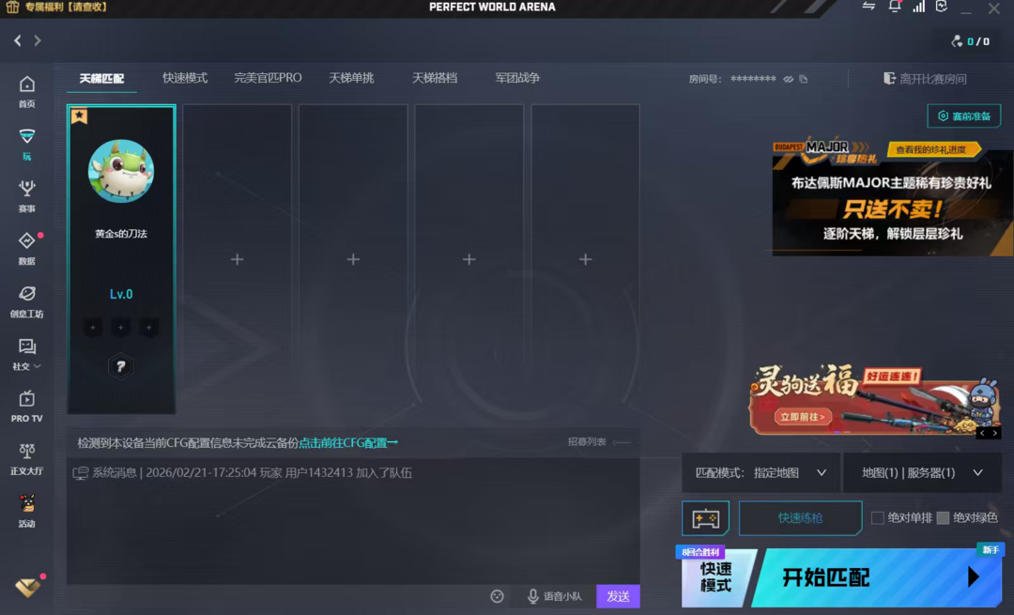Click the gamepad icon button
Image resolution: width=1014 pixels, height=615 pixels.
[705, 518]
